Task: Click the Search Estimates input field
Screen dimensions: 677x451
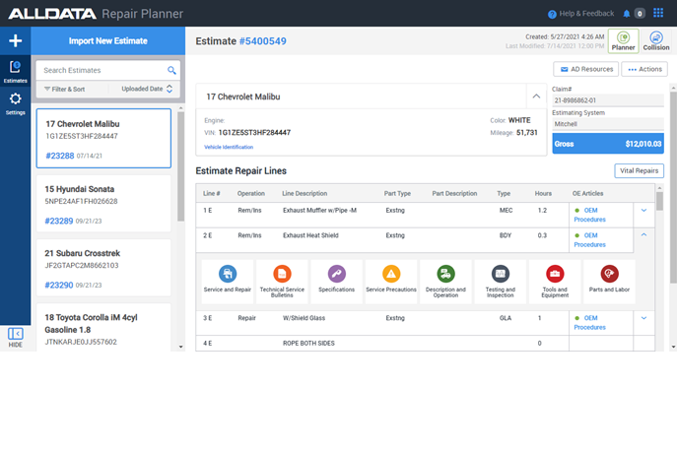Action: click(102, 71)
